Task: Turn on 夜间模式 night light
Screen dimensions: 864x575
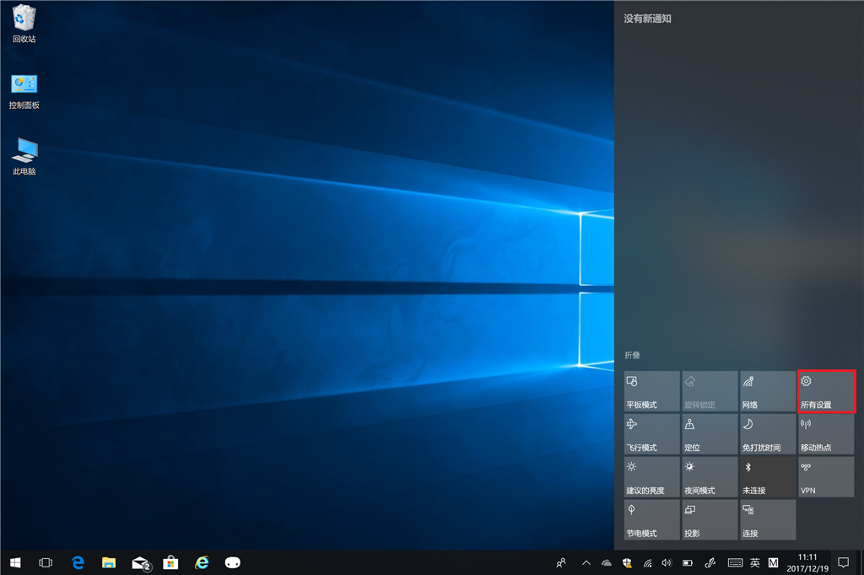Action: (710, 477)
